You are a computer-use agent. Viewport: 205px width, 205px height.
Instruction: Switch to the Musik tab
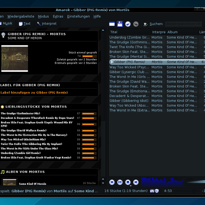[7, 24]
